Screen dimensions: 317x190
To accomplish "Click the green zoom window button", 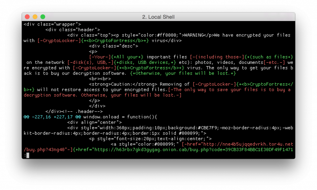I will (43, 17).
